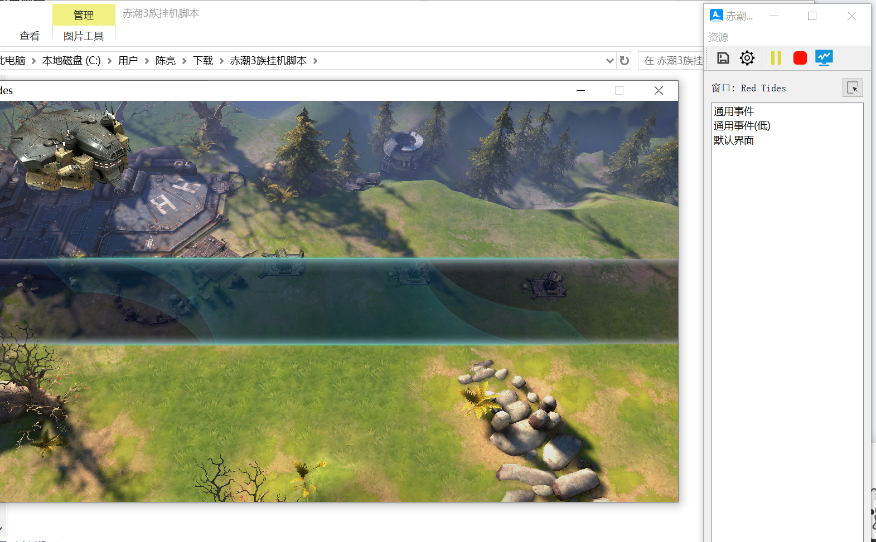
Task: Click the 赤潮 app logo icon
Action: point(716,15)
